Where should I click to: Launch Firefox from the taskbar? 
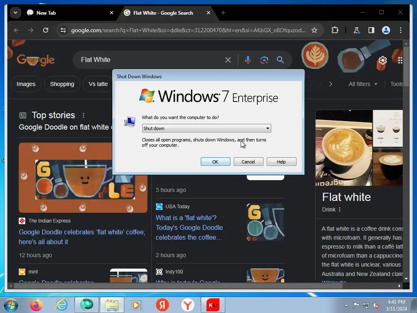point(36,305)
